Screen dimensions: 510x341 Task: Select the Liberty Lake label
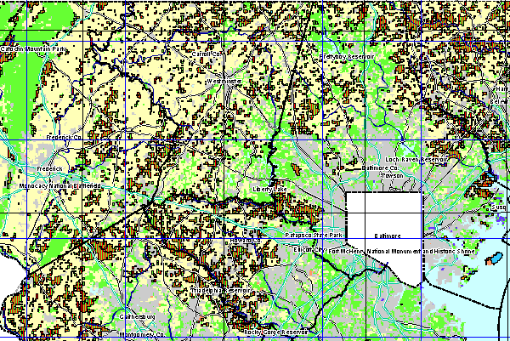[270, 190]
